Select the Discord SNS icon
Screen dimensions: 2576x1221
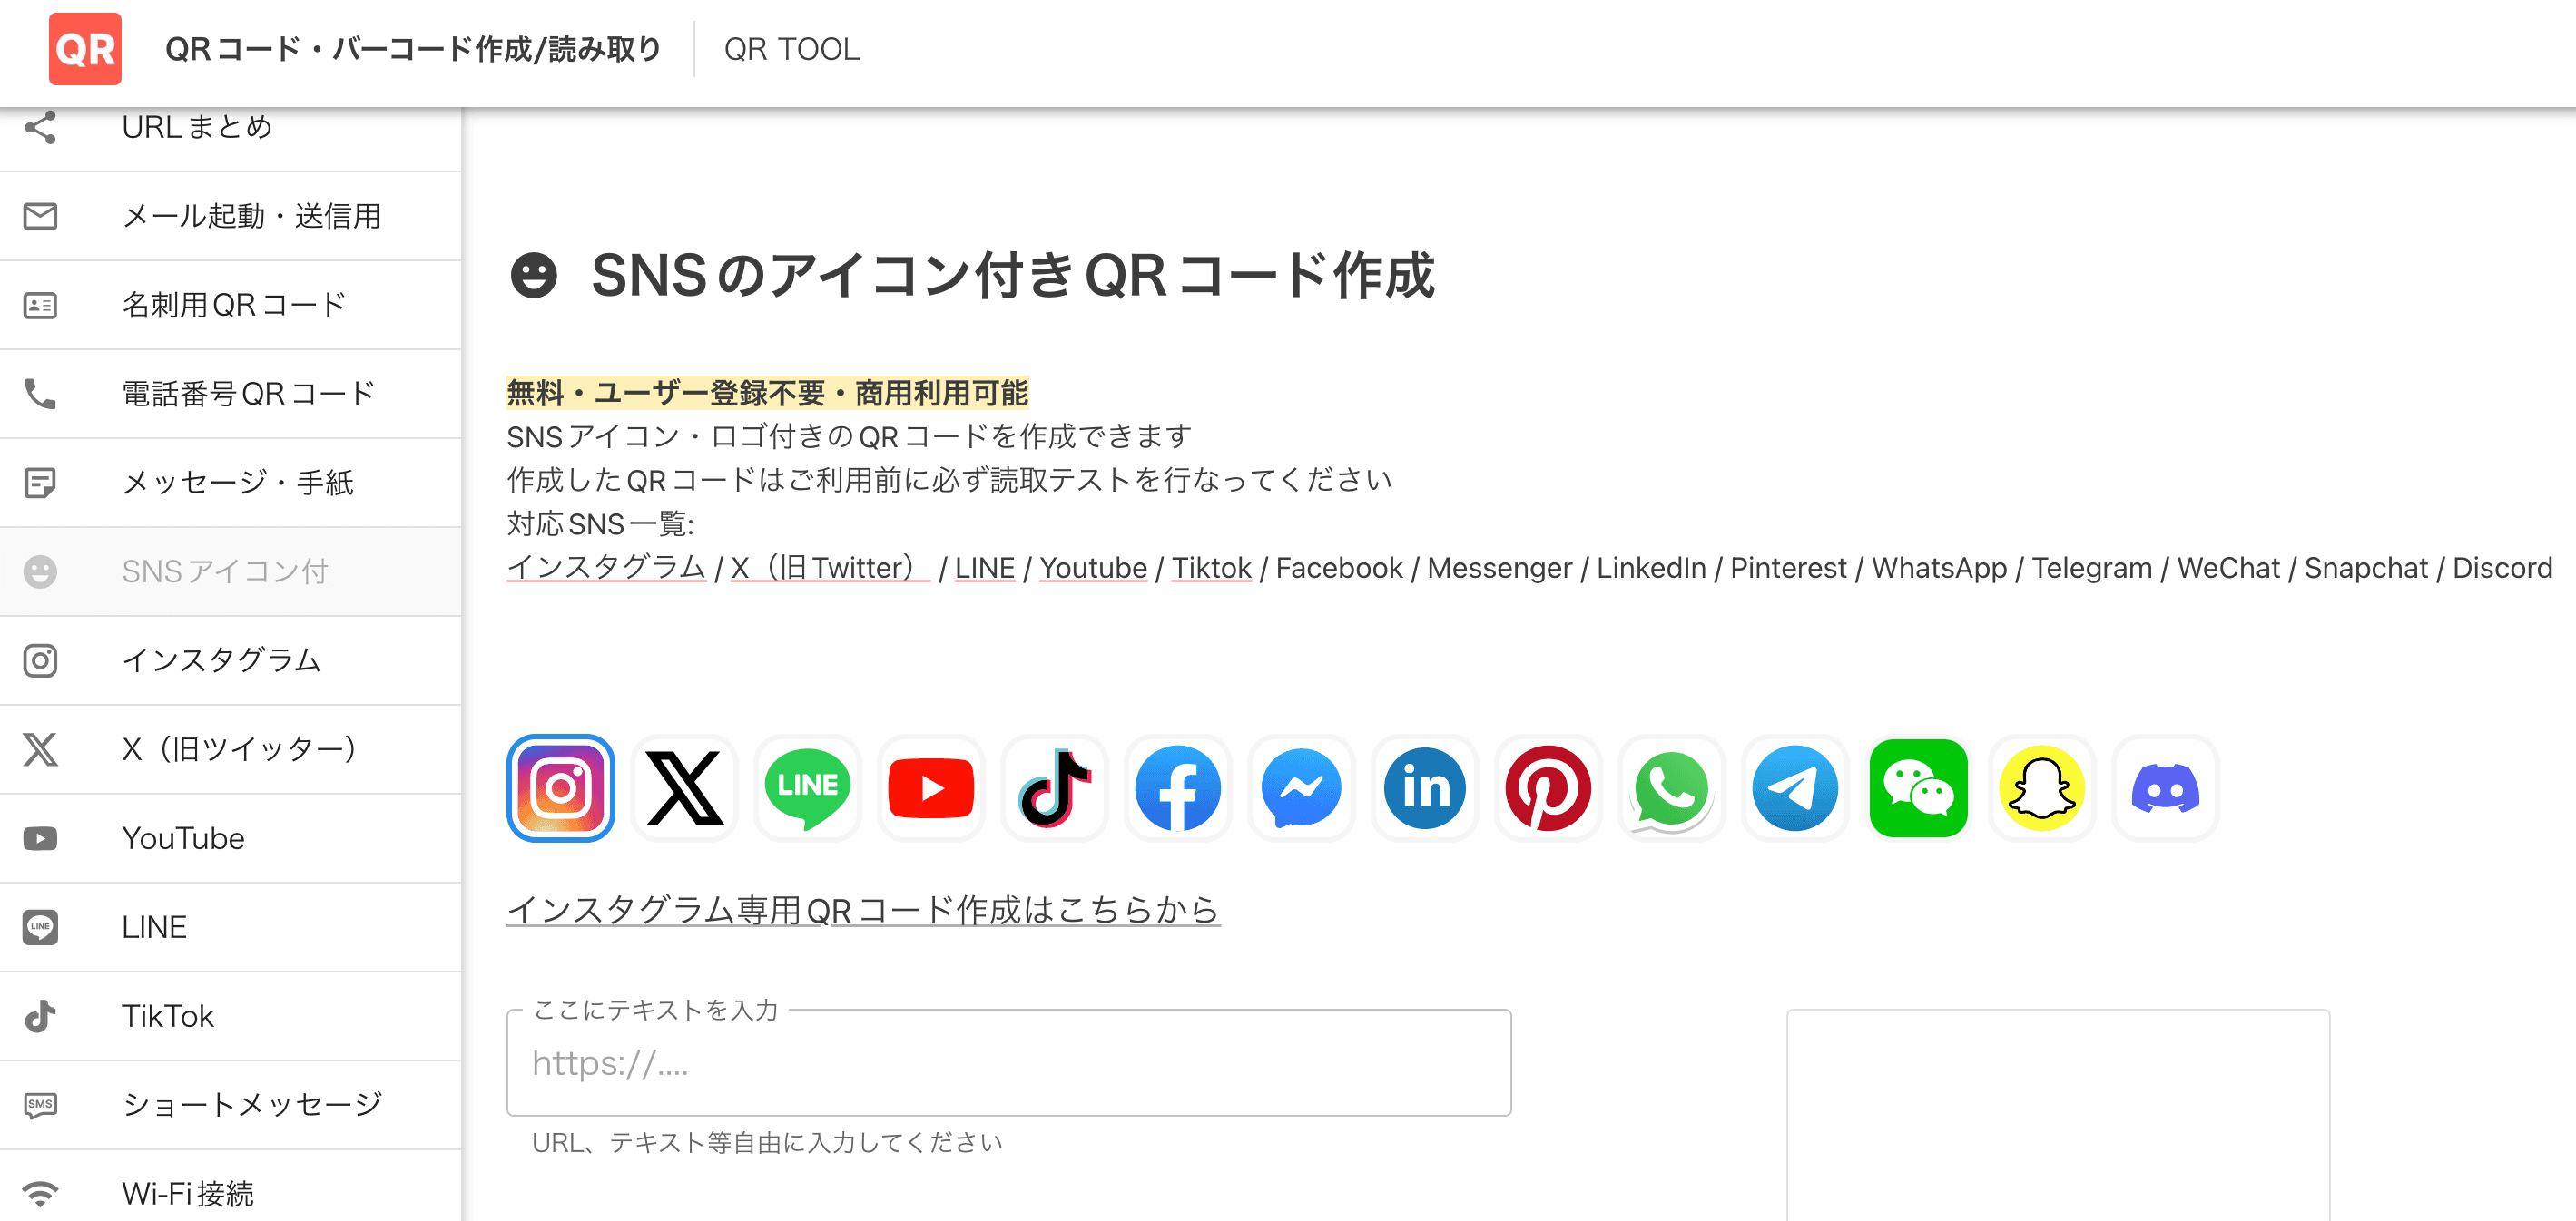coord(2172,787)
